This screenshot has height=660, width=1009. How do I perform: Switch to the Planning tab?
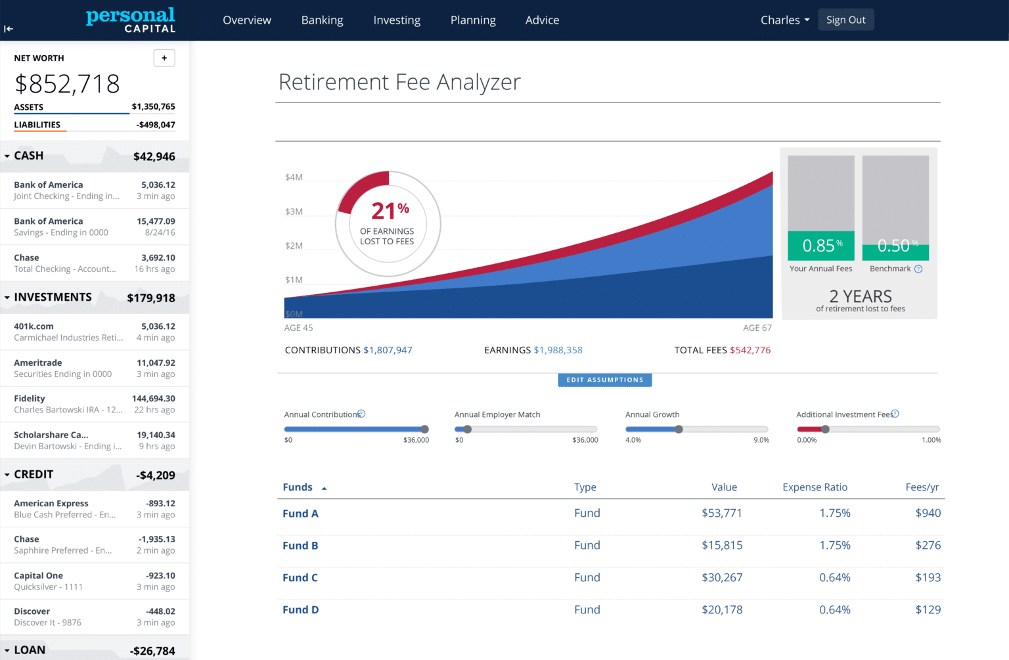[473, 20]
